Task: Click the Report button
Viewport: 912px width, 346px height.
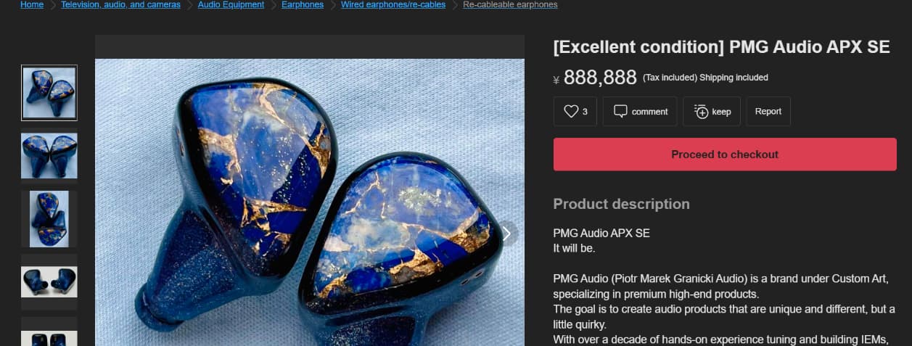Action: click(x=768, y=112)
